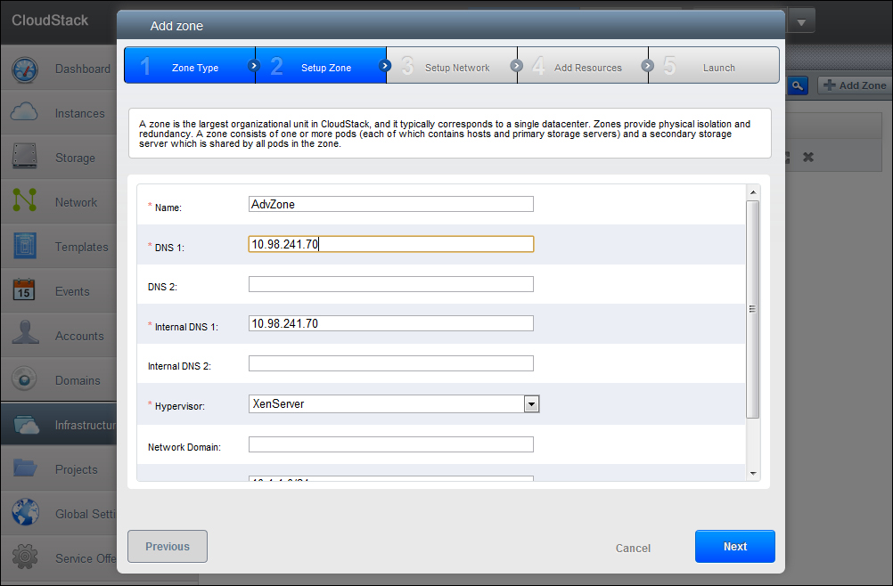Select the Setup Network wizard step
The image size is (893, 586).
pos(452,67)
